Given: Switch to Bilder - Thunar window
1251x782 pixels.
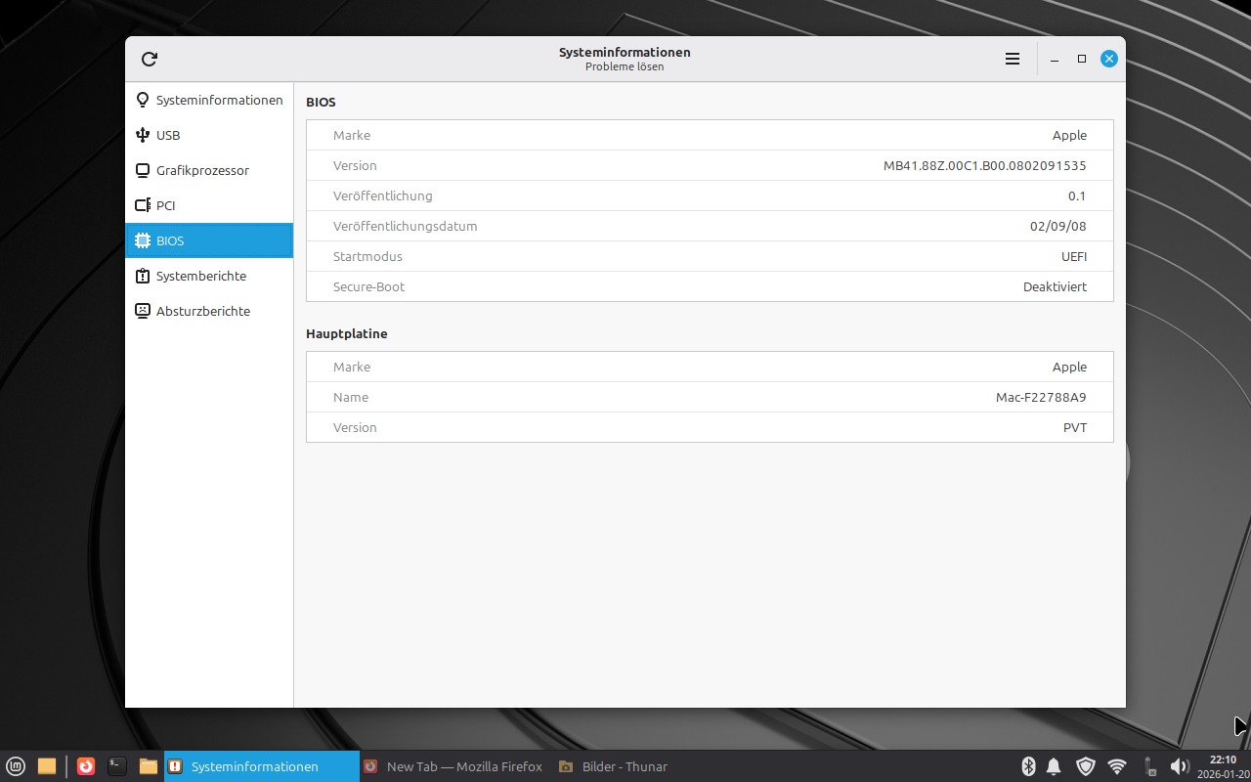Looking at the screenshot, I should 614,766.
